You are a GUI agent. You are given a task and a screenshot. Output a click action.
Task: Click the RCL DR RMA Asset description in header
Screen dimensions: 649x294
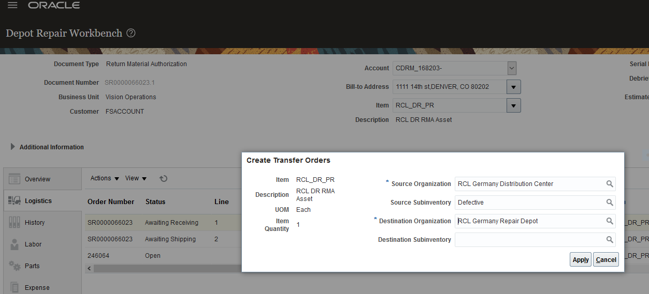[x=424, y=120]
